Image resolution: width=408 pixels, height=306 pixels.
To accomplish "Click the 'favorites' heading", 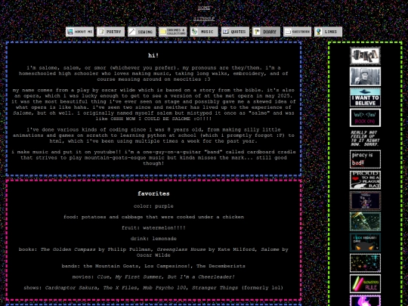I will click(153, 193).
